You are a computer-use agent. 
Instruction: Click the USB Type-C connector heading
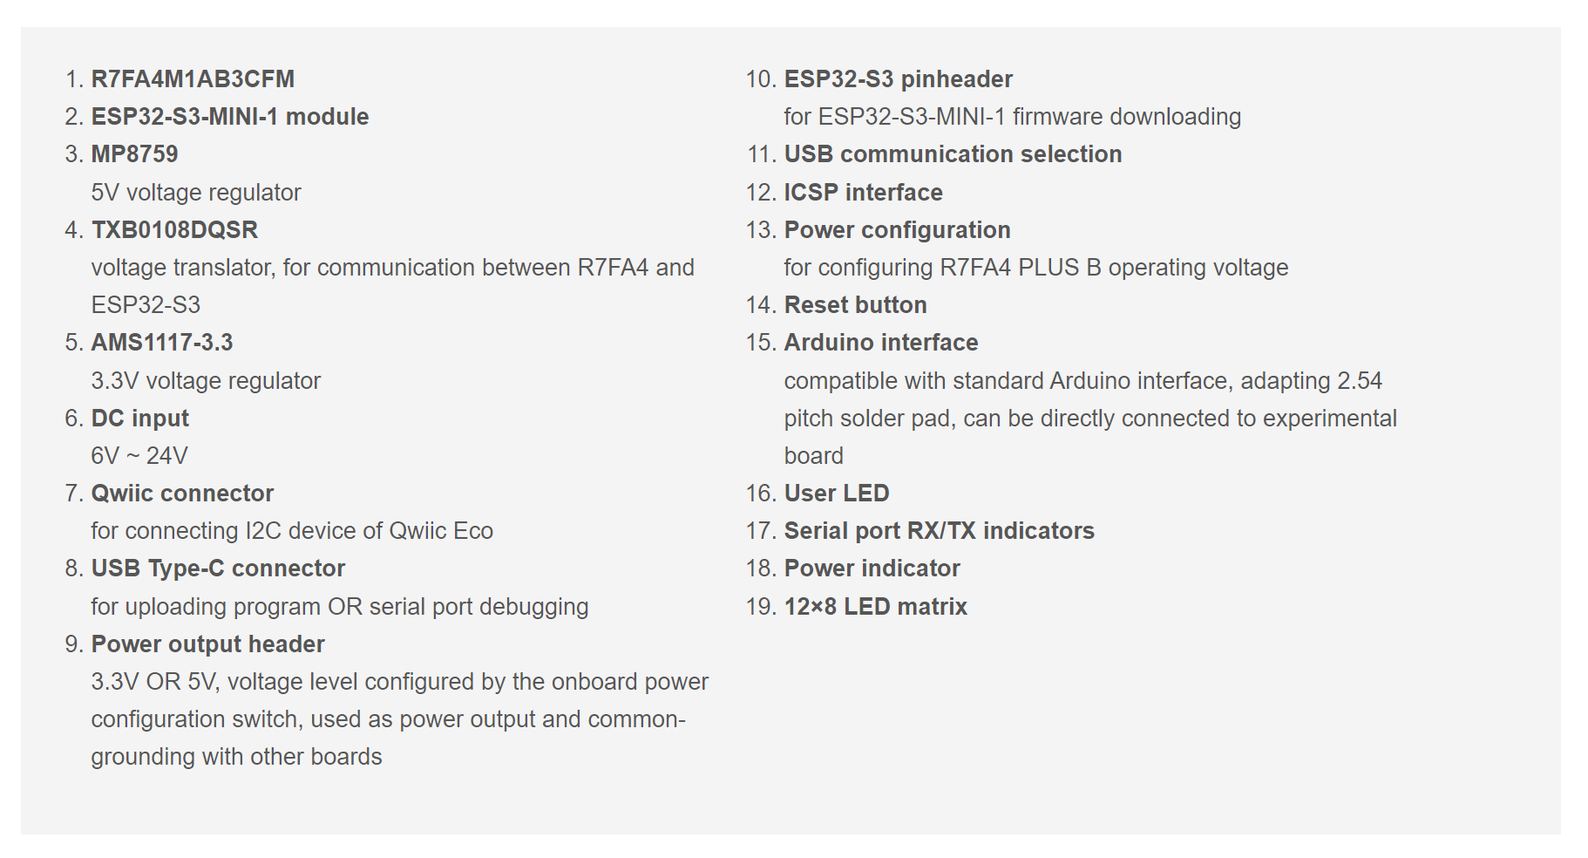point(218,569)
